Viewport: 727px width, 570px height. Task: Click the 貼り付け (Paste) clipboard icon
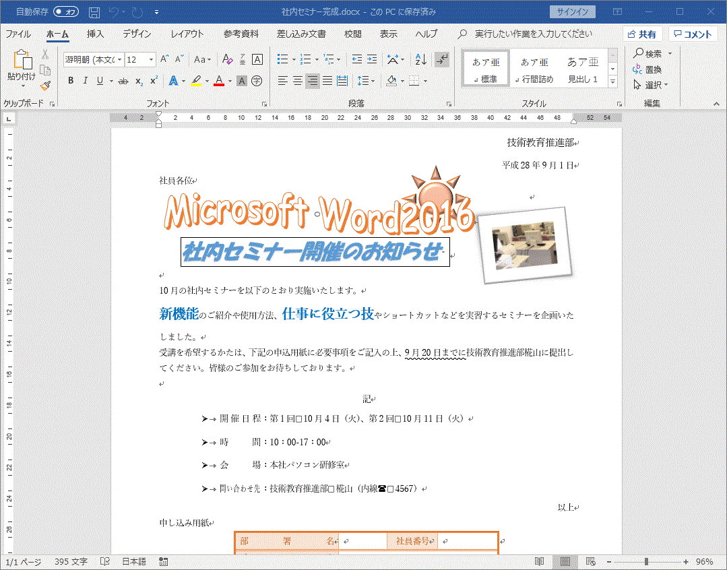pyautogui.click(x=22, y=60)
